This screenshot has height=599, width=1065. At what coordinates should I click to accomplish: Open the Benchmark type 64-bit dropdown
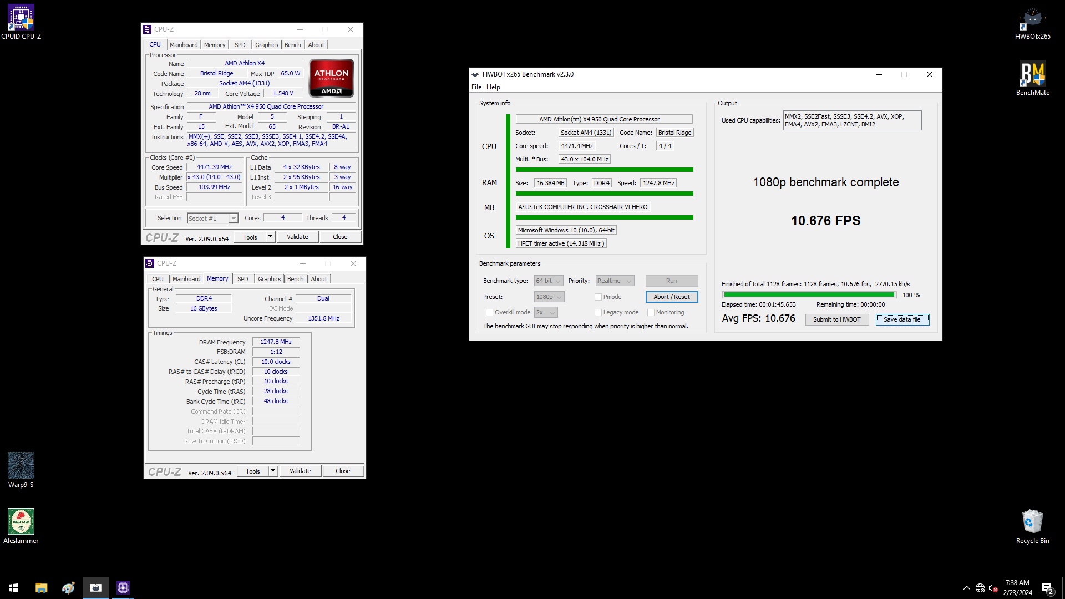tap(549, 281)
